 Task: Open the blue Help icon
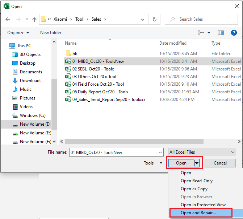[234, 33]
